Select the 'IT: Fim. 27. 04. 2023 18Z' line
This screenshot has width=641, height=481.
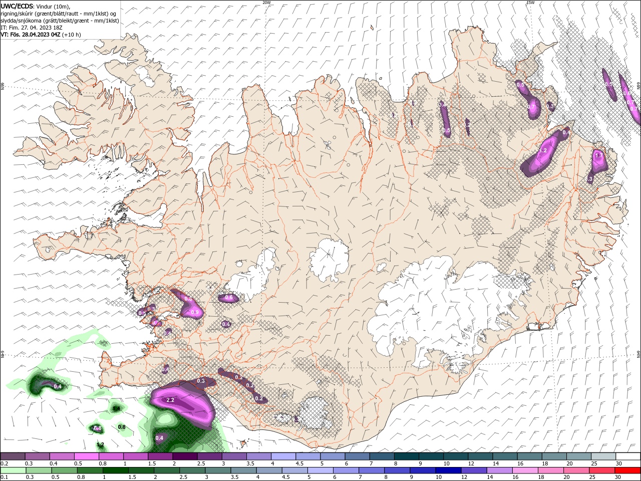click(x=31, y=28)
